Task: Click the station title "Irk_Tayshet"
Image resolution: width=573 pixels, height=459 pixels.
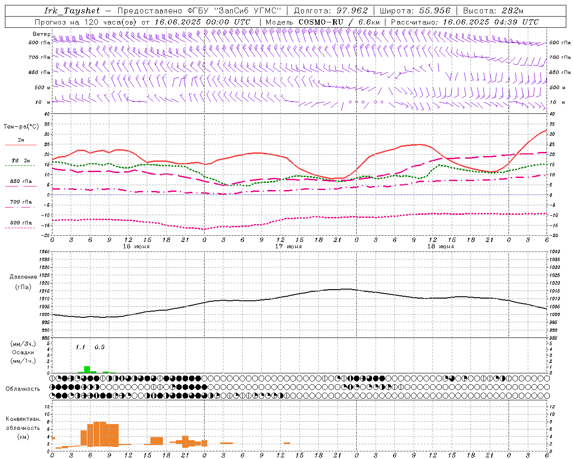Action: [x=72, y=11]
